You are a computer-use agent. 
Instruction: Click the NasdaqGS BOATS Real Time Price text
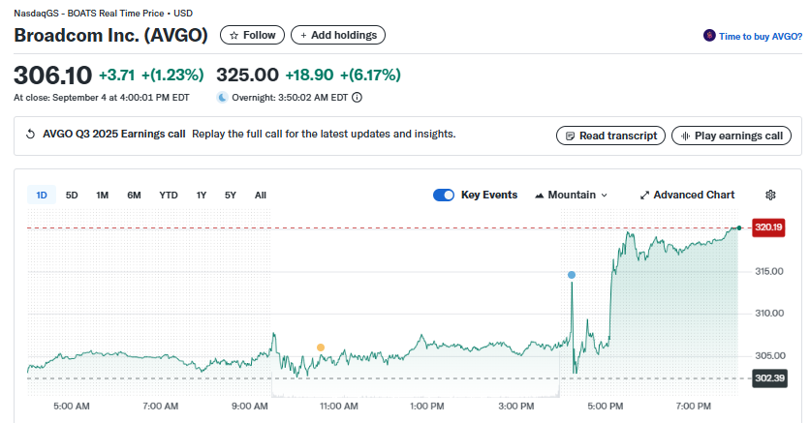click(103, 14)
